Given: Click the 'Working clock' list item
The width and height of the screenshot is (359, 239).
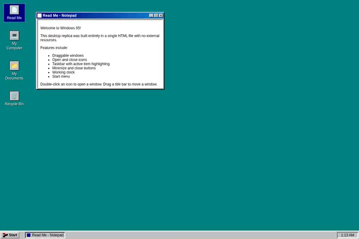Looking at the screenshot, I should coord(63,72).
